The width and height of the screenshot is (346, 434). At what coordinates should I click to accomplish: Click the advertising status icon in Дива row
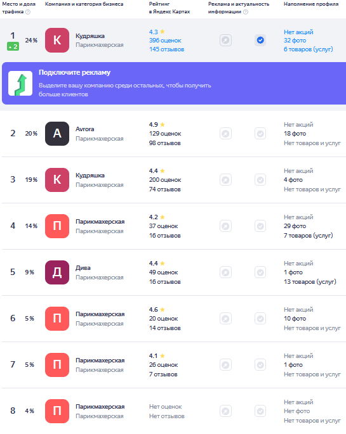tap(225, 272)
